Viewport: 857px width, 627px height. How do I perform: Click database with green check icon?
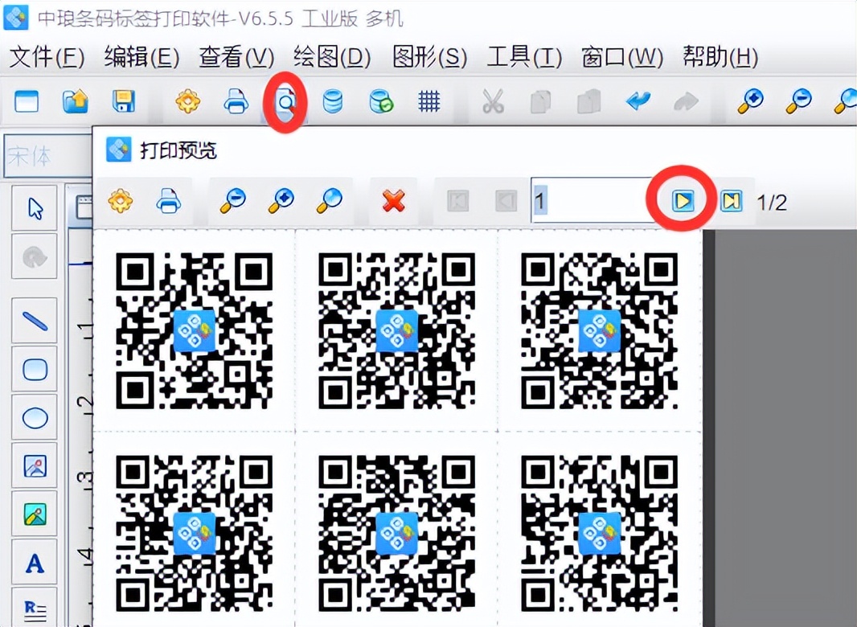(381, 101)
